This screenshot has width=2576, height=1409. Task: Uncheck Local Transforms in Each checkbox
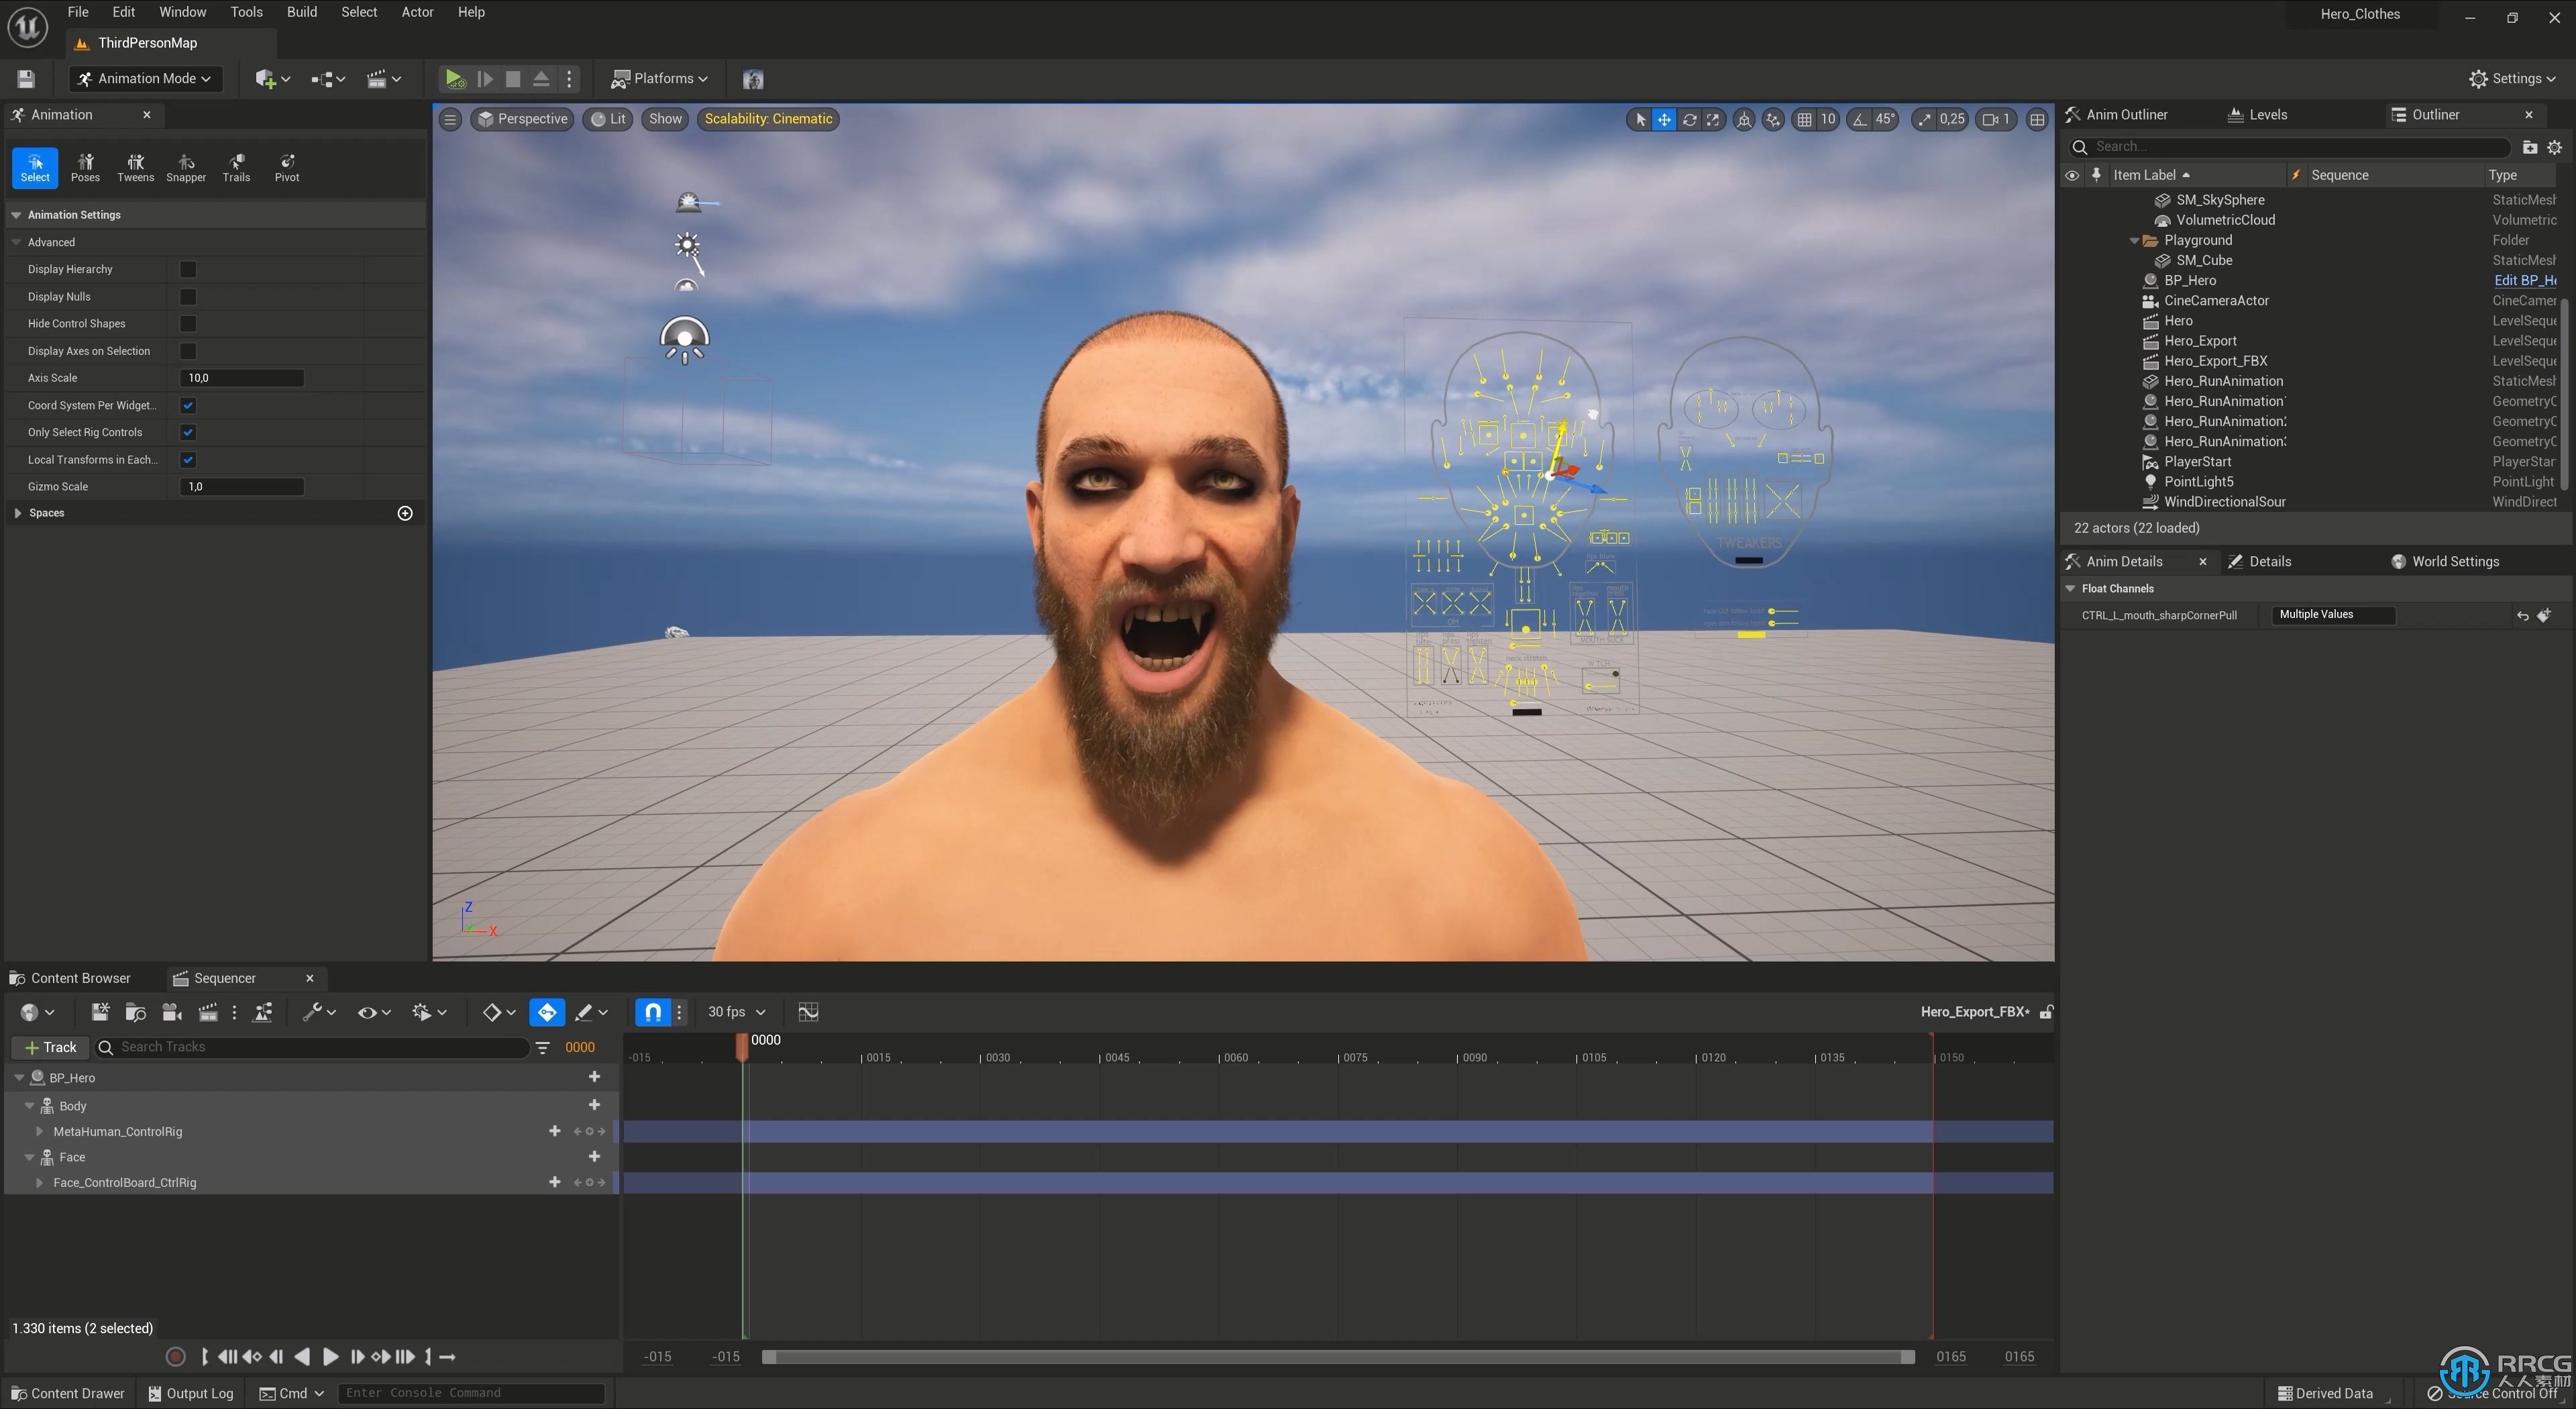[x=188, y=459]
